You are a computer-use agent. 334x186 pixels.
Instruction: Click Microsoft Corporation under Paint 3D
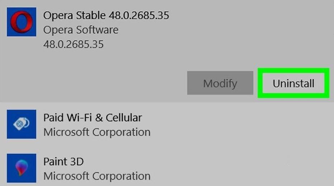(x=97, y=176)
